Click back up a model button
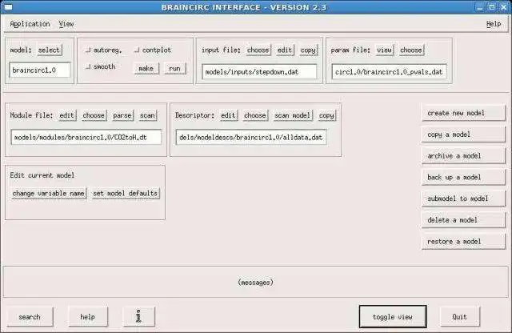512x333 pixels. 463,178
